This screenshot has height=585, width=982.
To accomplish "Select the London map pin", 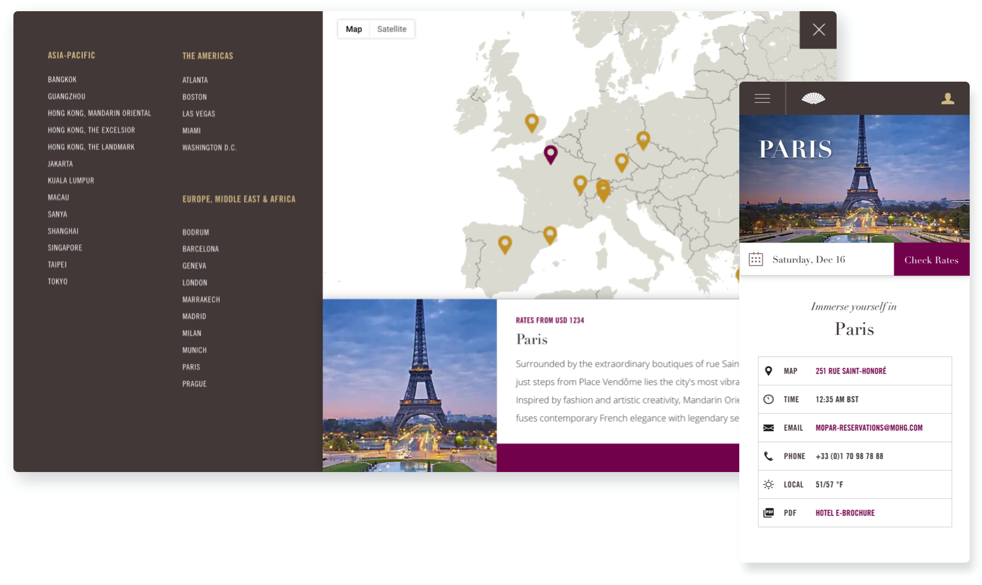I will tap(532, 123).
